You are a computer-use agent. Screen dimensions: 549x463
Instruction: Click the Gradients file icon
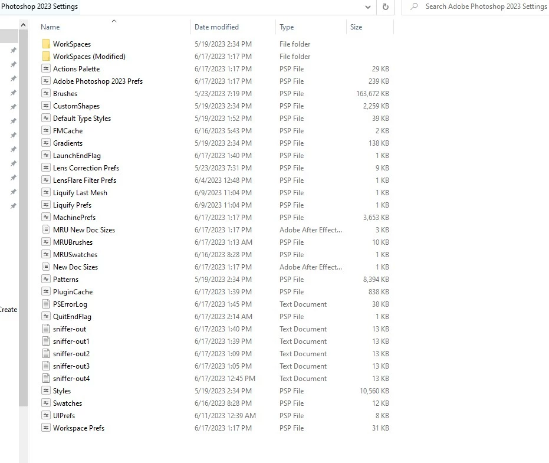point(46,143)
